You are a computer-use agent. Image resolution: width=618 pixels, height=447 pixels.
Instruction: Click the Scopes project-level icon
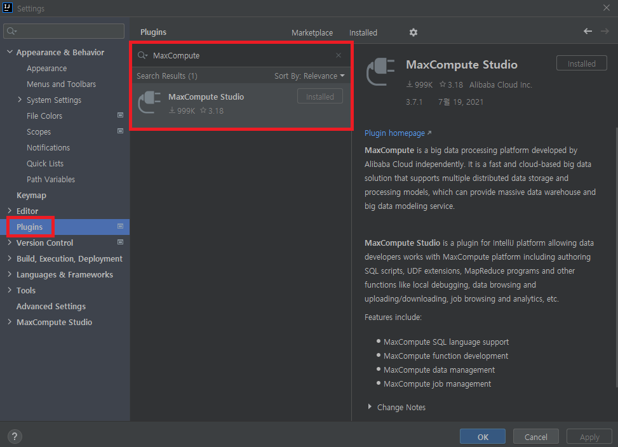tap(120, 131)
